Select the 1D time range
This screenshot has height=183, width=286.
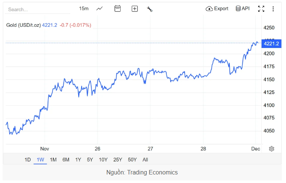[x=28, y=160]
